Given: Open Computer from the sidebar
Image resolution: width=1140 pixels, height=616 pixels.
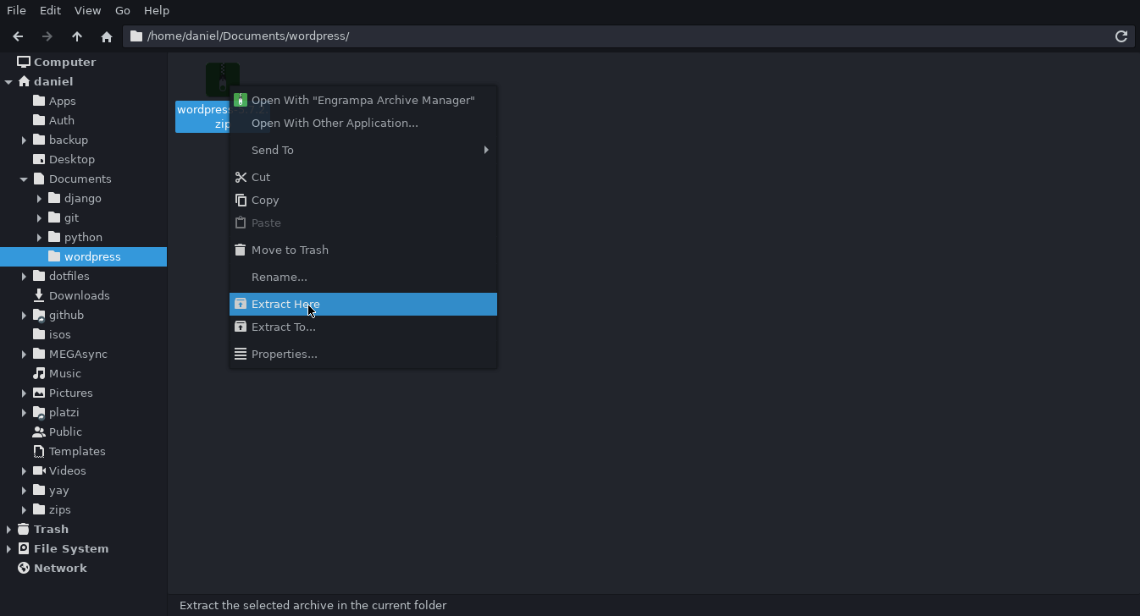Looking at the screenshot, I should tap(64, 61).
